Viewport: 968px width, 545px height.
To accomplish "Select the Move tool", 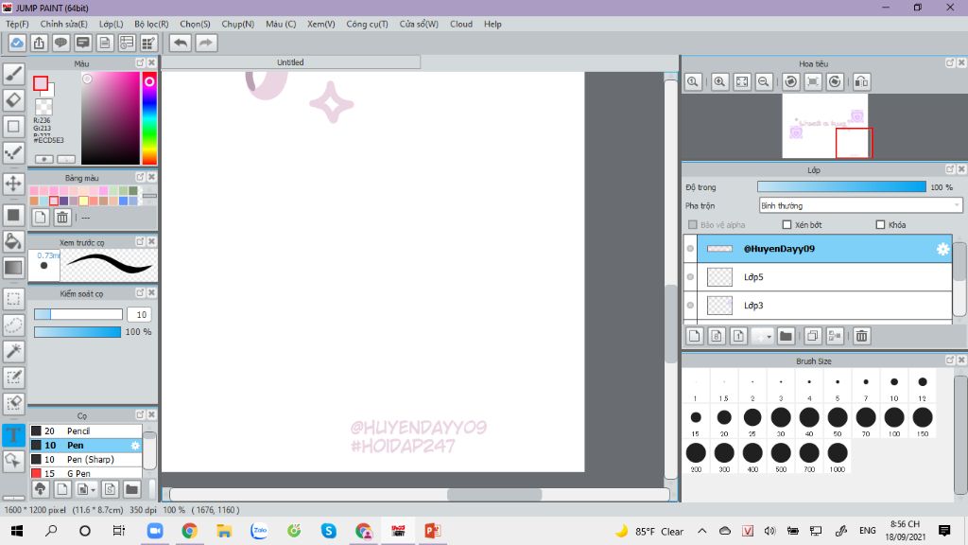I will (13, 184).
